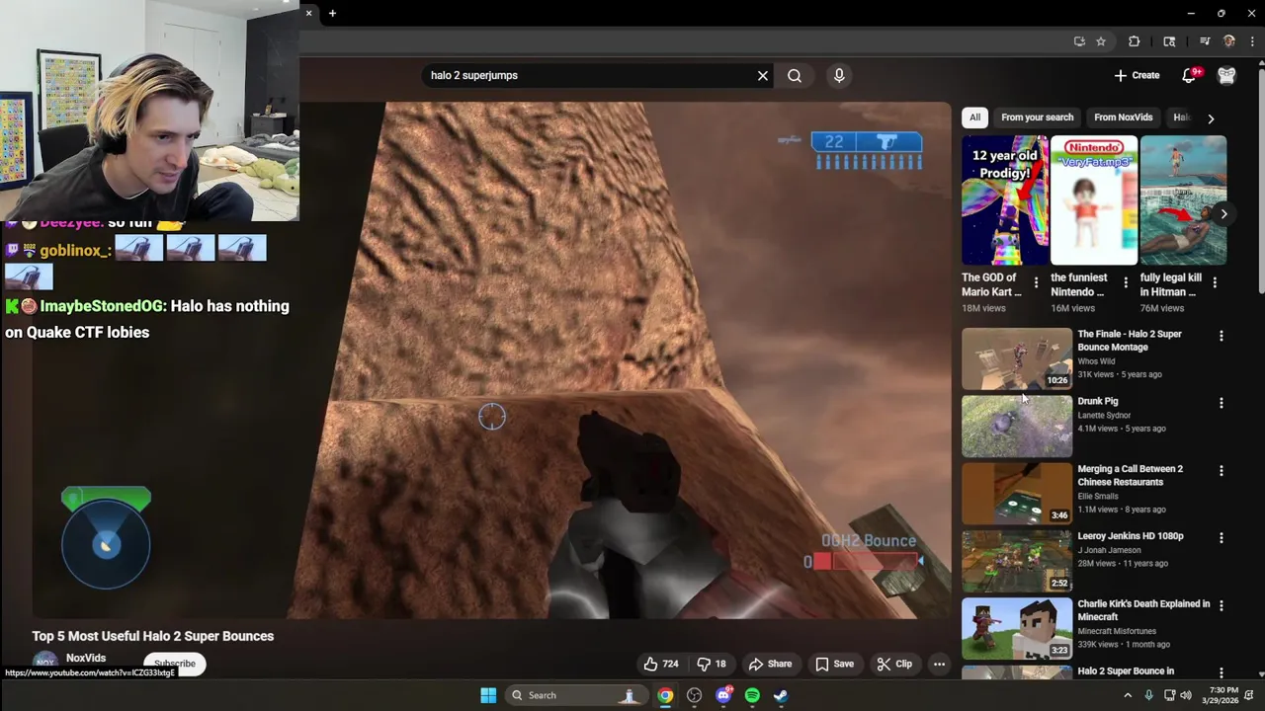Click inside the halo 2 superjumps search field
This screenshot has height=711, width=1265.
click(x=588, y=75)
